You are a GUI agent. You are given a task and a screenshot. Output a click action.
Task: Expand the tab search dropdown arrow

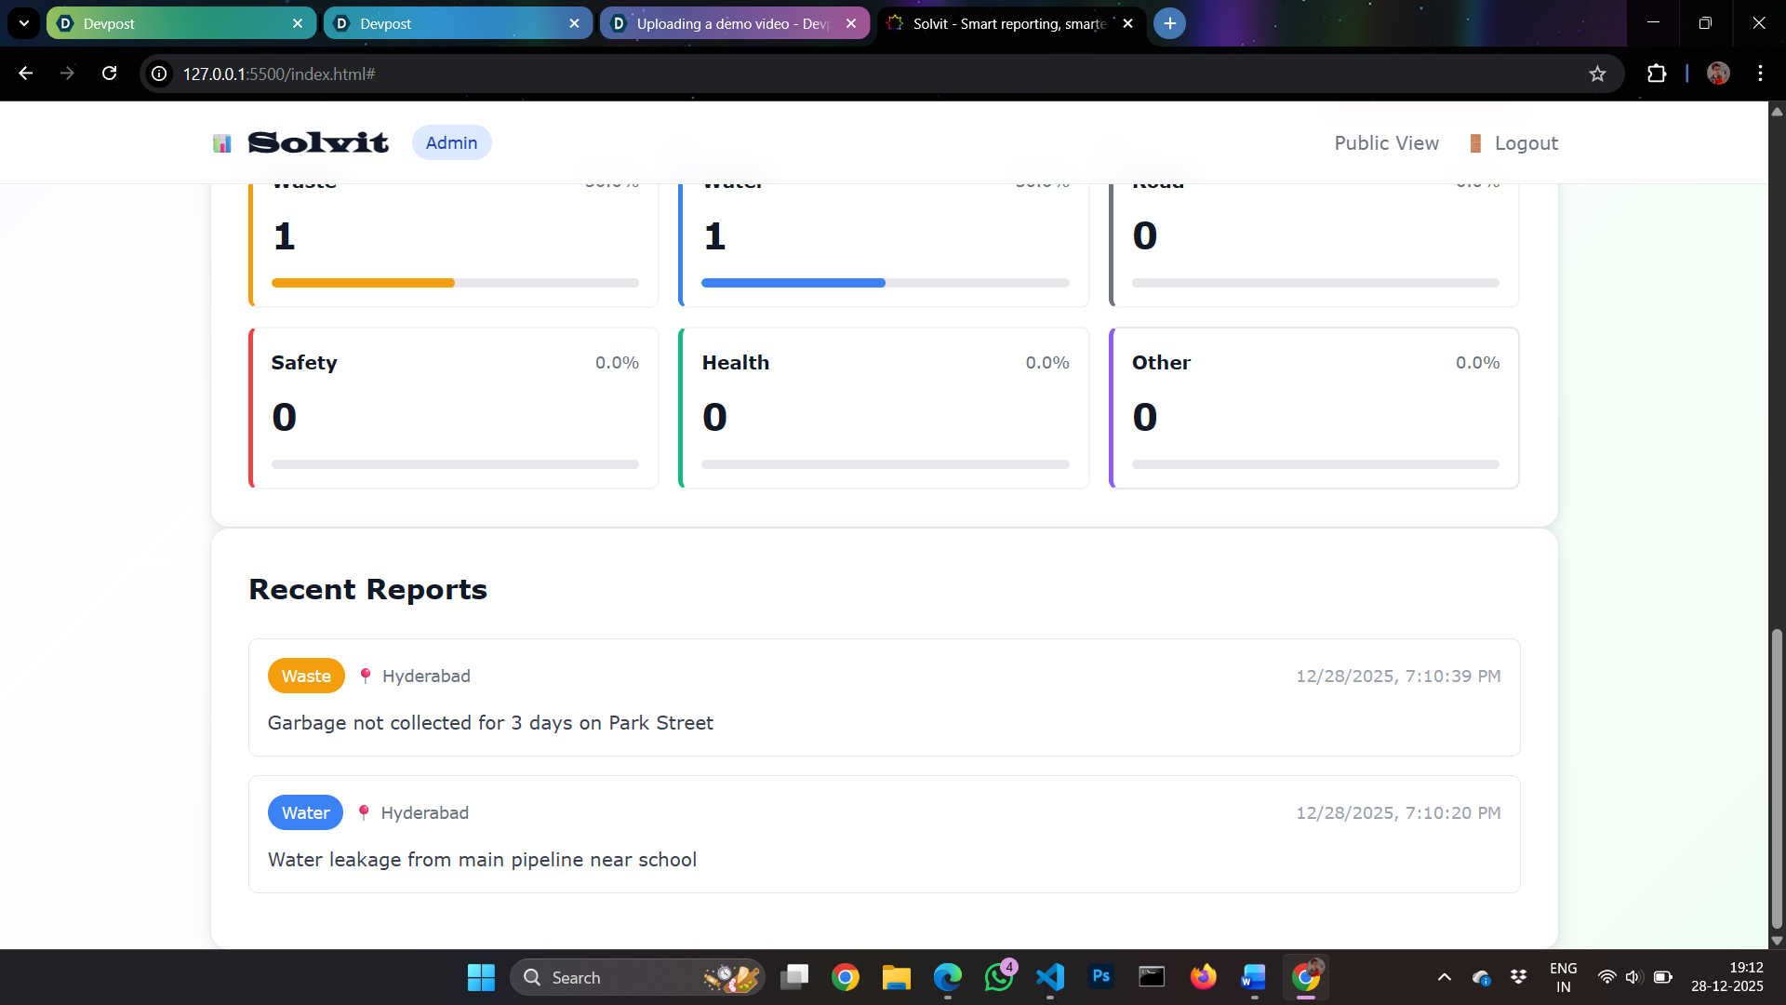24,23
